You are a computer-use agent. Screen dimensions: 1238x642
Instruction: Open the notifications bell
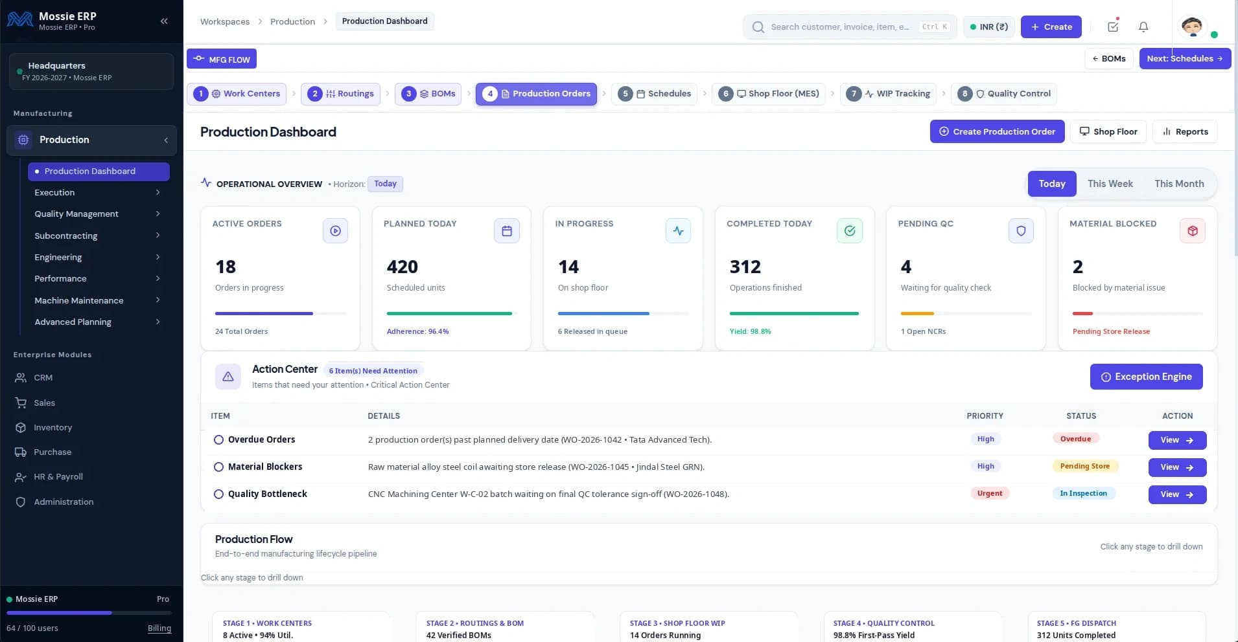(x=1143, y=27)
